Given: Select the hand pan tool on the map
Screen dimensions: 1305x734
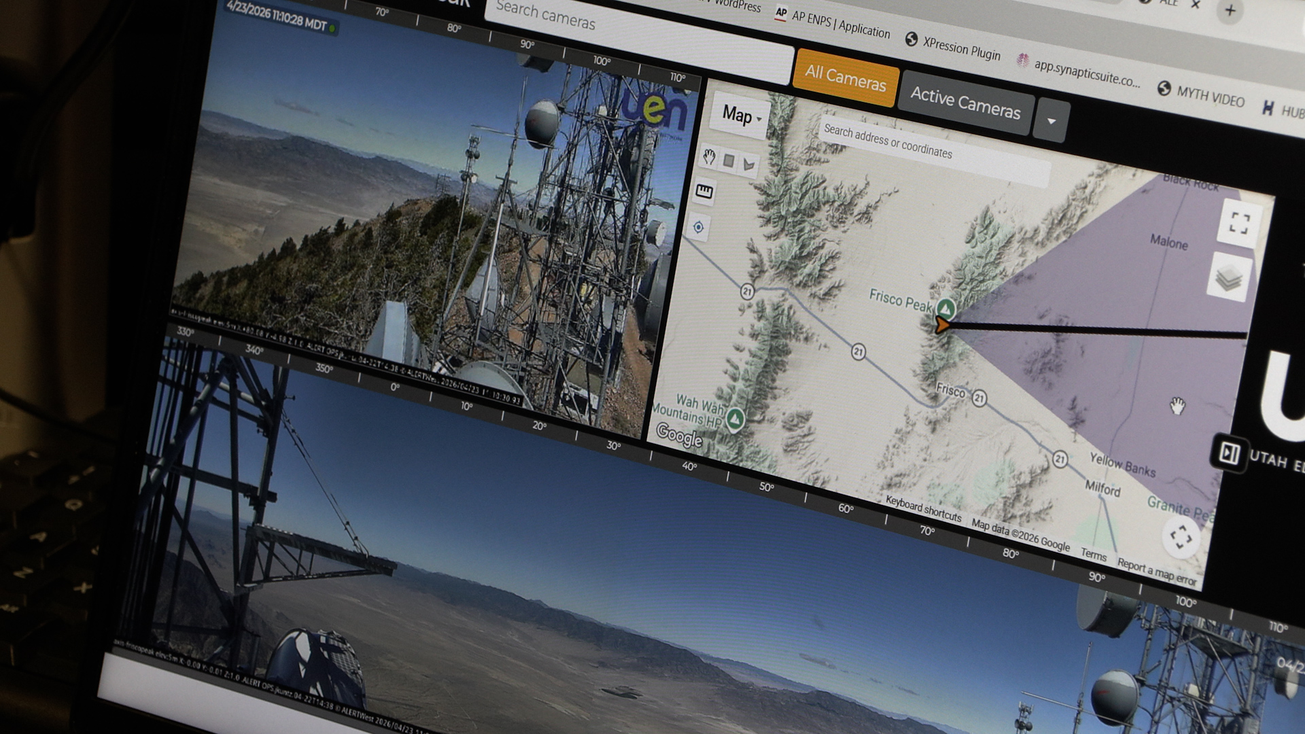Looking at the screenshot, I should (x=709, y=156).
